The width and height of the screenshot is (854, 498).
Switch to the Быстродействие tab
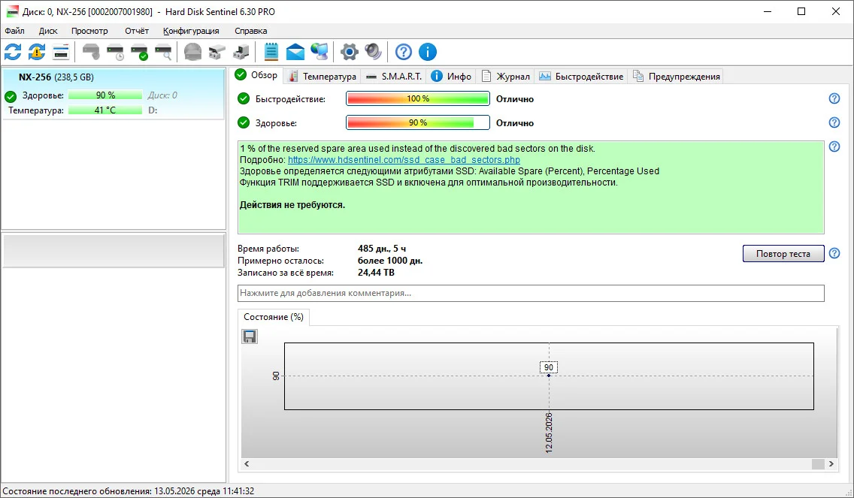[x=581, y=77]
